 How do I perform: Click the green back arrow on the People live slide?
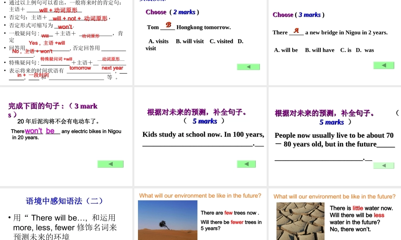tap(384, 166)
